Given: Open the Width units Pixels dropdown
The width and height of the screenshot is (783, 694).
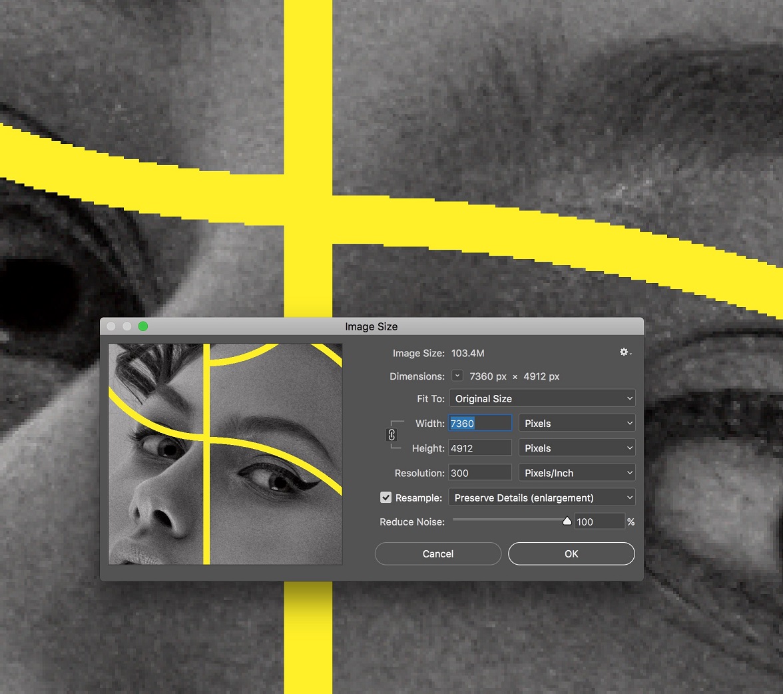Looking at the screenshot, I should tap(577, 423).
